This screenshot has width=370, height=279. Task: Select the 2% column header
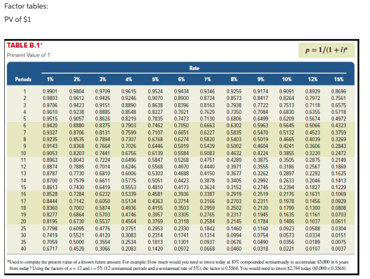pos(76,80)
